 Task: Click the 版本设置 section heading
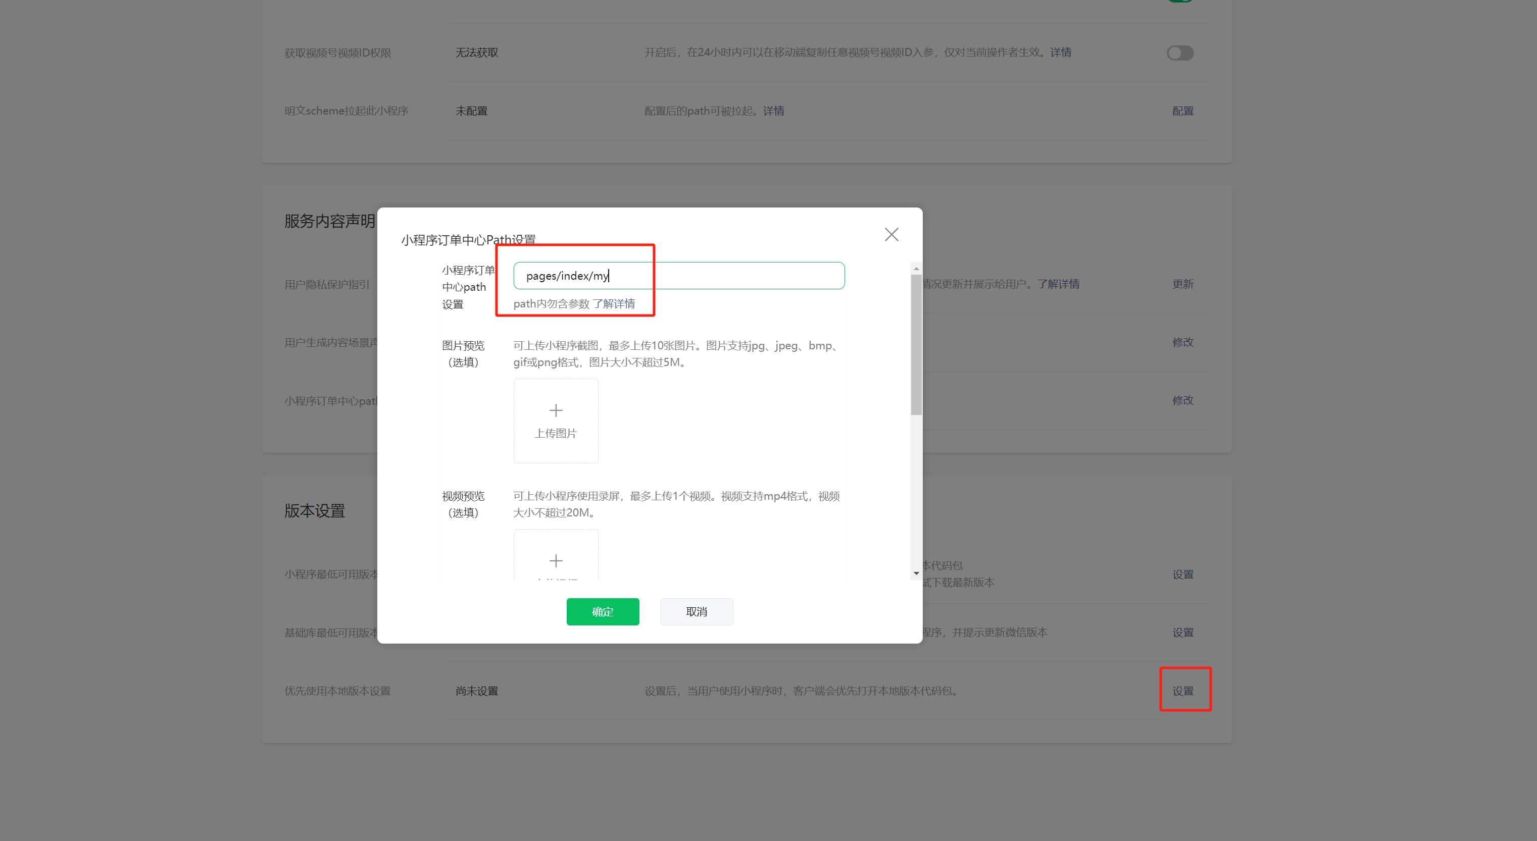[x=315, y=510]
